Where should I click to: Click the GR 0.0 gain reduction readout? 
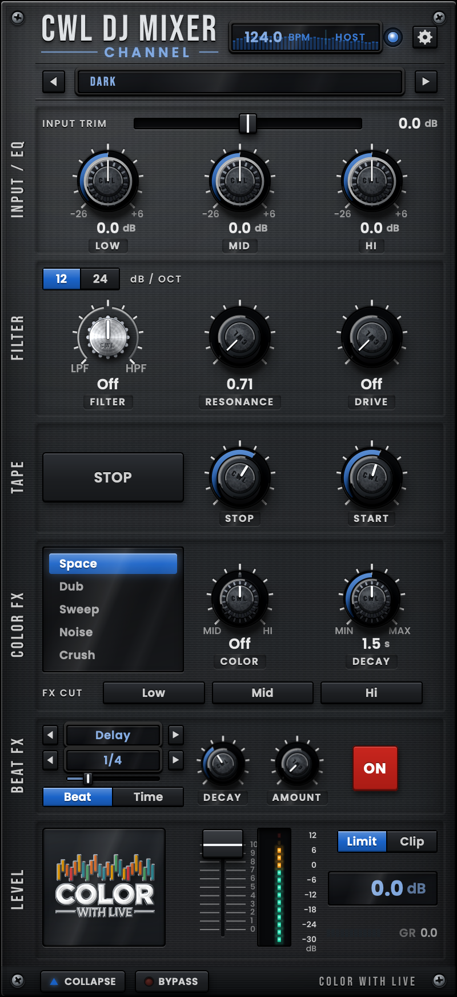[418, 933]
